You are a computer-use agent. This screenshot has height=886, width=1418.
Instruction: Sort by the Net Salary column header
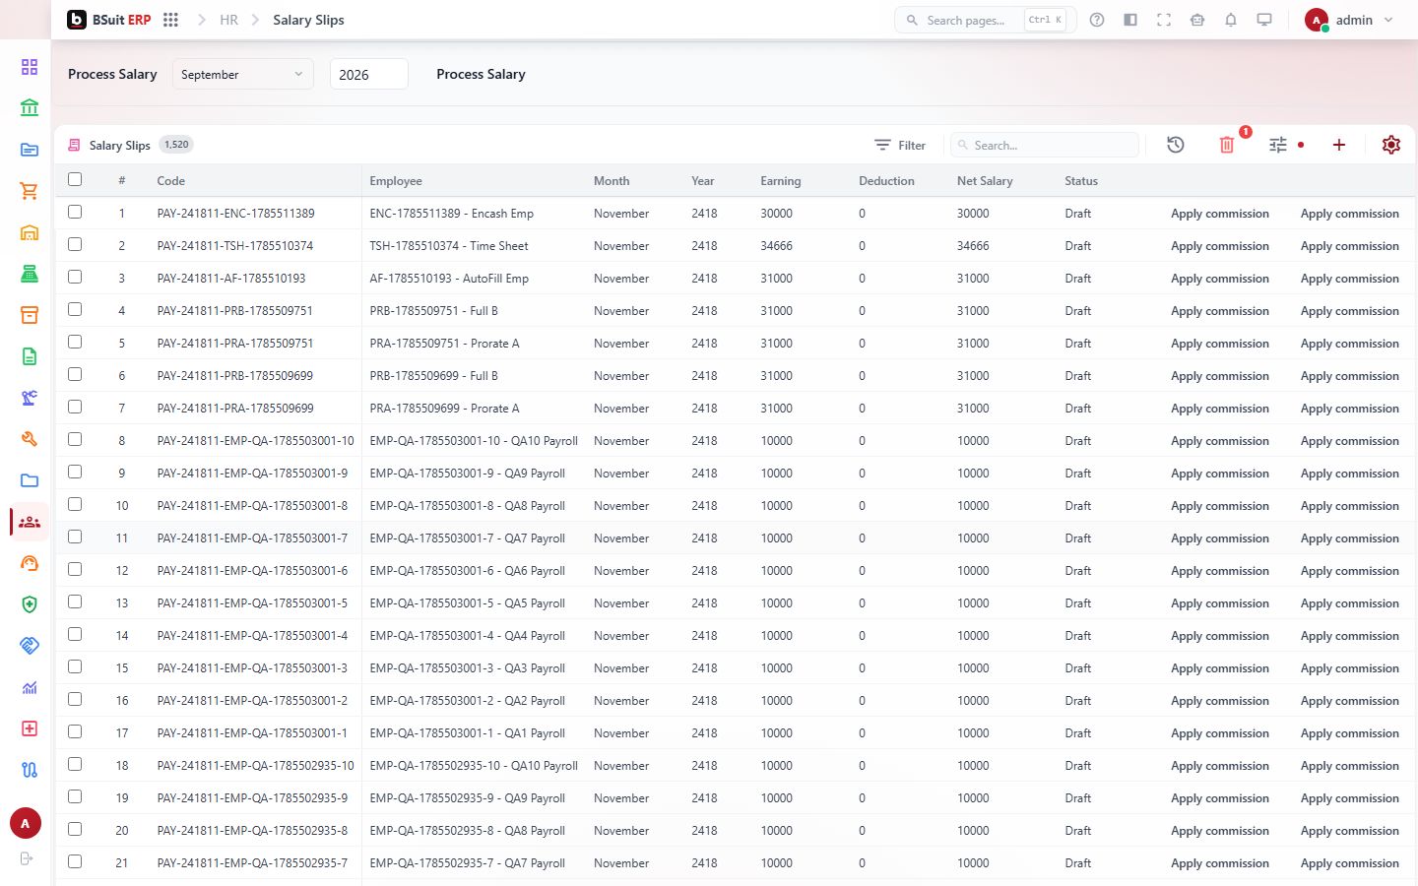click(985, 181)
